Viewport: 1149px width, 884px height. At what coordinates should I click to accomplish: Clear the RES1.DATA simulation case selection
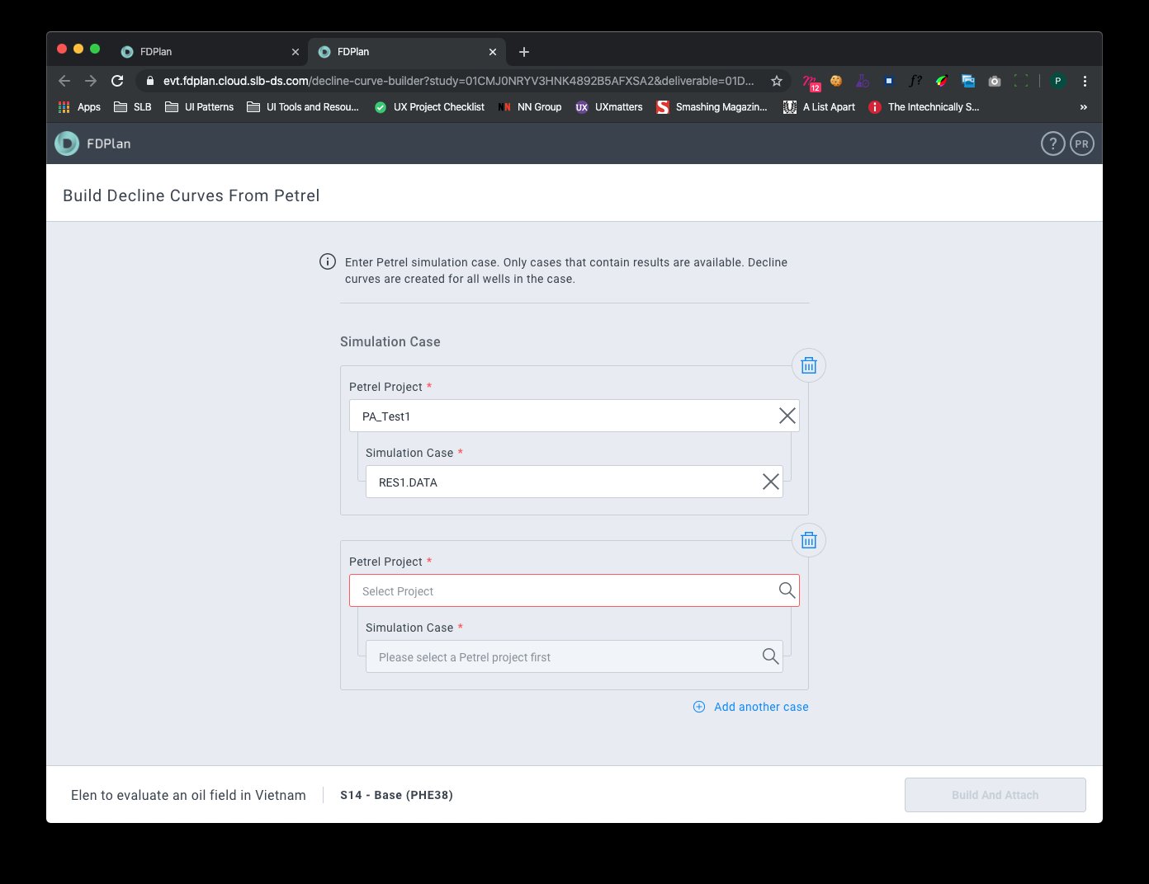point(771,482)
